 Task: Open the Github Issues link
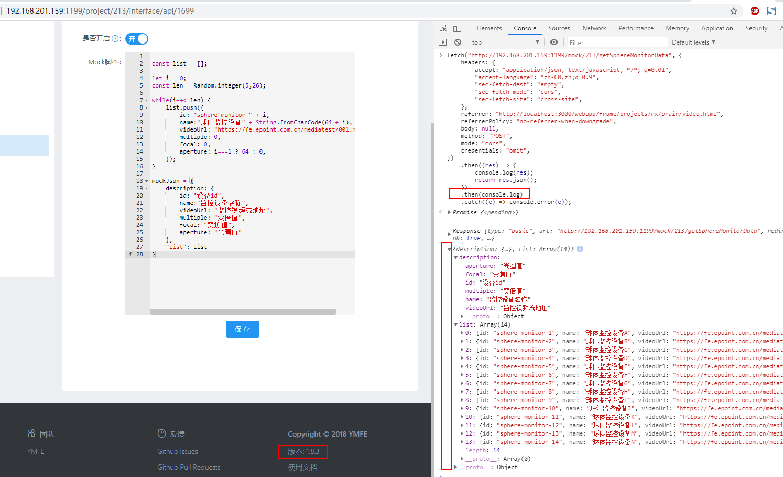pos(178,451)
